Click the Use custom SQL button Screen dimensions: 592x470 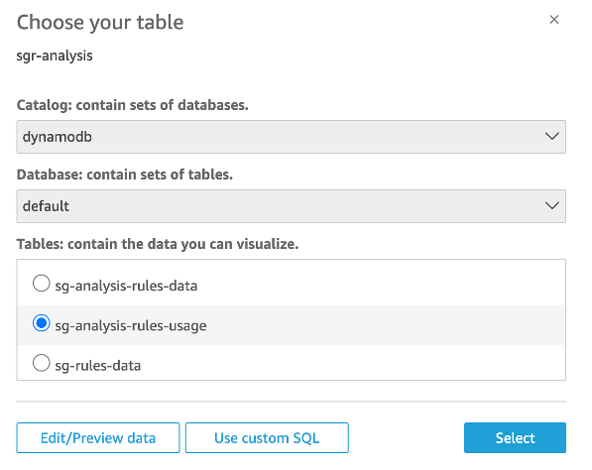pyautogui.click(x=267, y=438)
